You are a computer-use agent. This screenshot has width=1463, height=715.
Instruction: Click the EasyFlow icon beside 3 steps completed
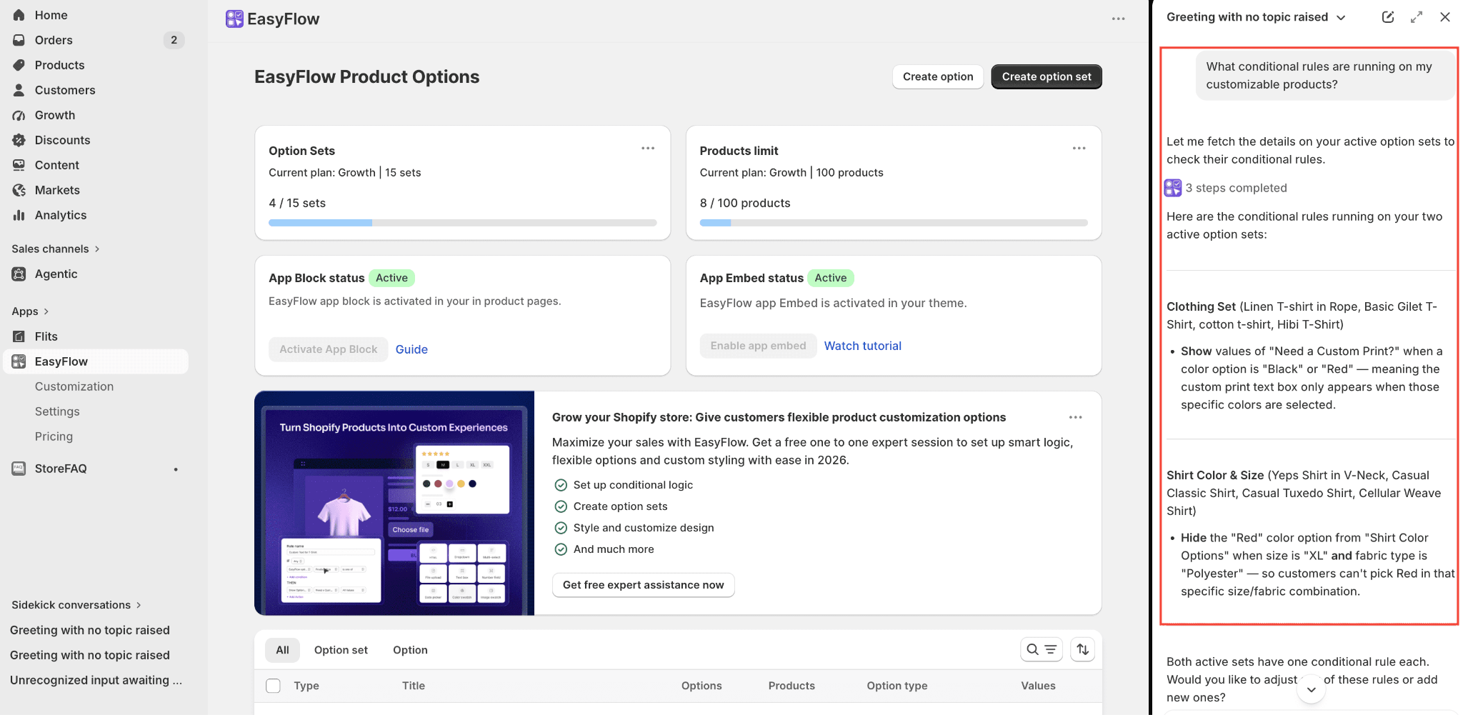coord(1173,188)
